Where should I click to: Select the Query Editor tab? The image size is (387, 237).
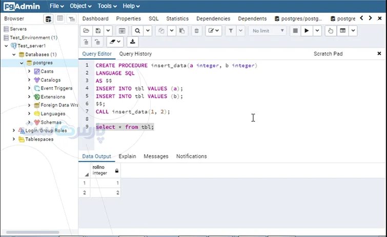pyautogui.click(x=97, y=54)
